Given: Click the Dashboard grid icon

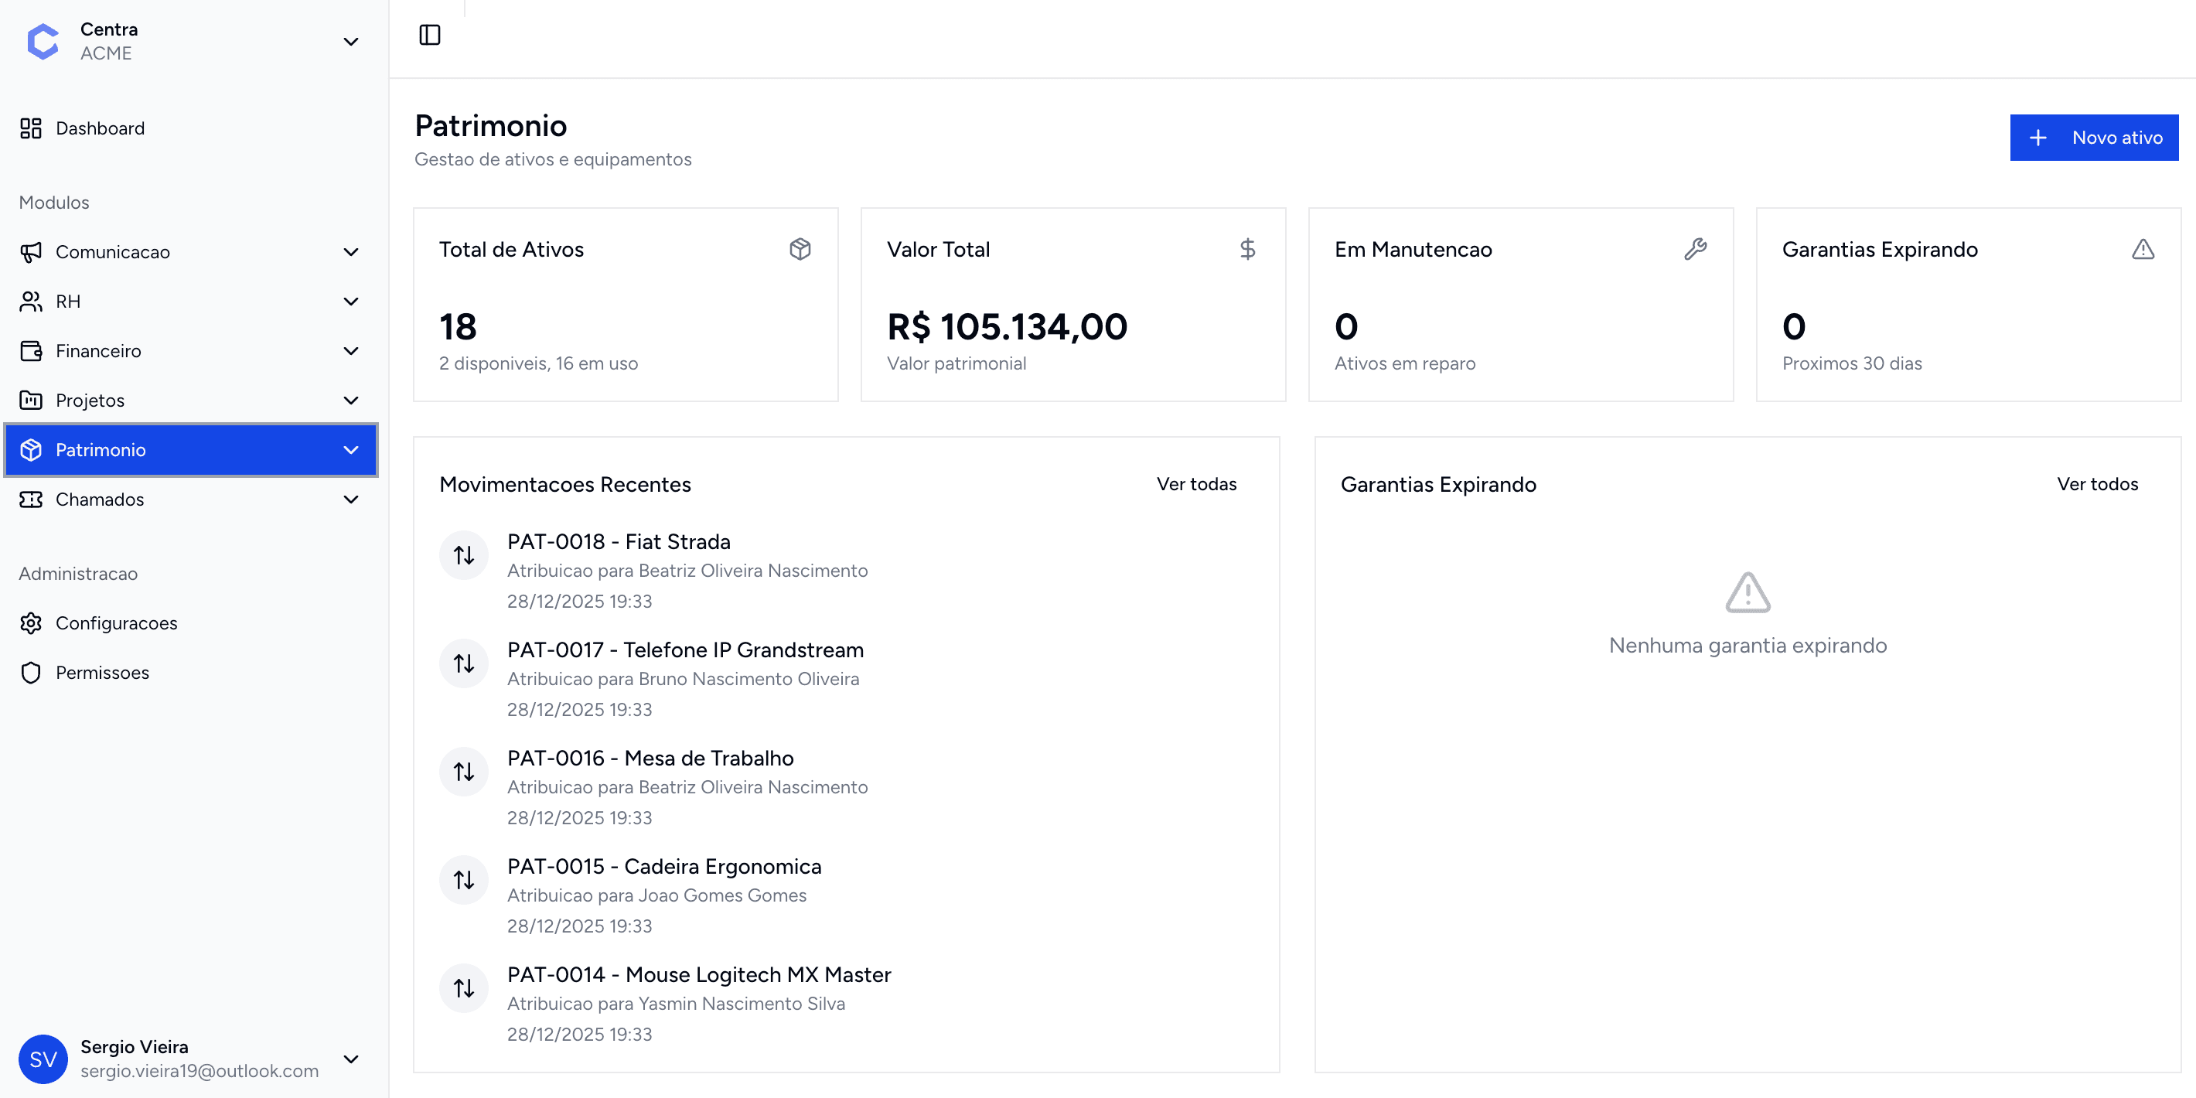Looking at the screenshot, I should 31,128.
